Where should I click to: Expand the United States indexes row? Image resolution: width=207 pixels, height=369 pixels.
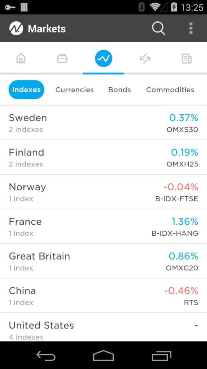[x=103, y=327]
